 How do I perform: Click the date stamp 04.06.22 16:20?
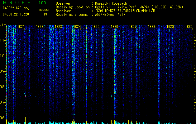coord(16,14)
